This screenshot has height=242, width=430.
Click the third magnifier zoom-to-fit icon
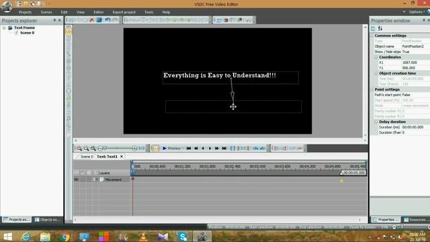pyautogui.click(x=93, y=148)
